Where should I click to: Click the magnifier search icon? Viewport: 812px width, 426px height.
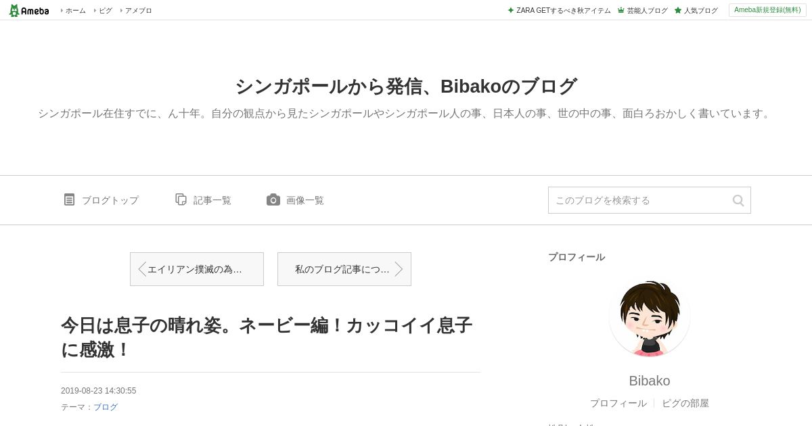(738, 200)
